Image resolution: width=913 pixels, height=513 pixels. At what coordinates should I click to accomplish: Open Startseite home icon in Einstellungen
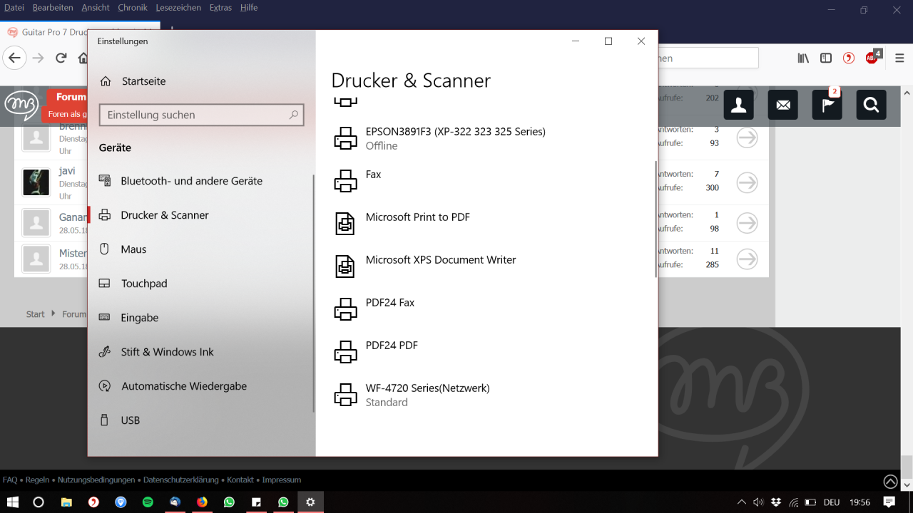pos(106,81)
